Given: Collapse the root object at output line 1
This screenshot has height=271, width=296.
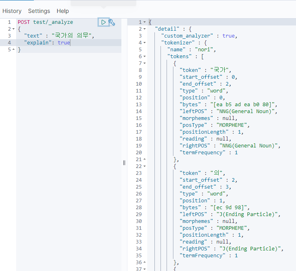Looking at the screenshot, I should pos(145,22).
